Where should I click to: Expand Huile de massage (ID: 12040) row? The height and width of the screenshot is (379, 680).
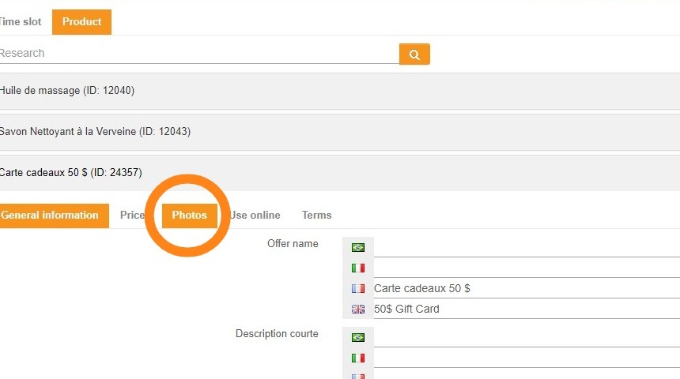pyautogui.click(x=340, y=91)
